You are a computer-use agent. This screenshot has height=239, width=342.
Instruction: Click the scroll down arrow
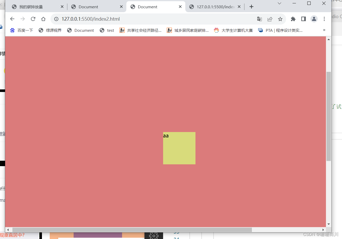pos(329,224)
